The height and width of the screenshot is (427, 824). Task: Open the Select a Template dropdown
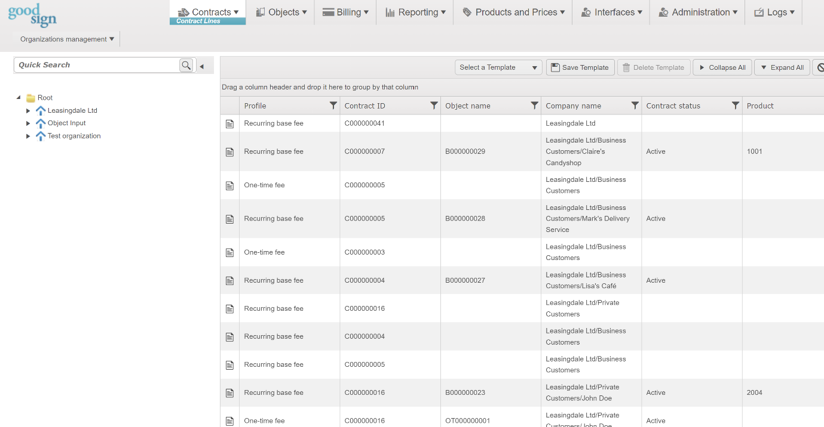[498, 67]
